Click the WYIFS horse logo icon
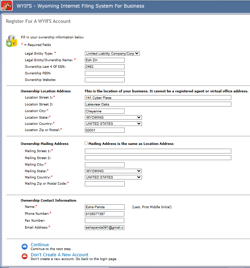The height and width of the screenshot is (268, 250). coord(7,6)
